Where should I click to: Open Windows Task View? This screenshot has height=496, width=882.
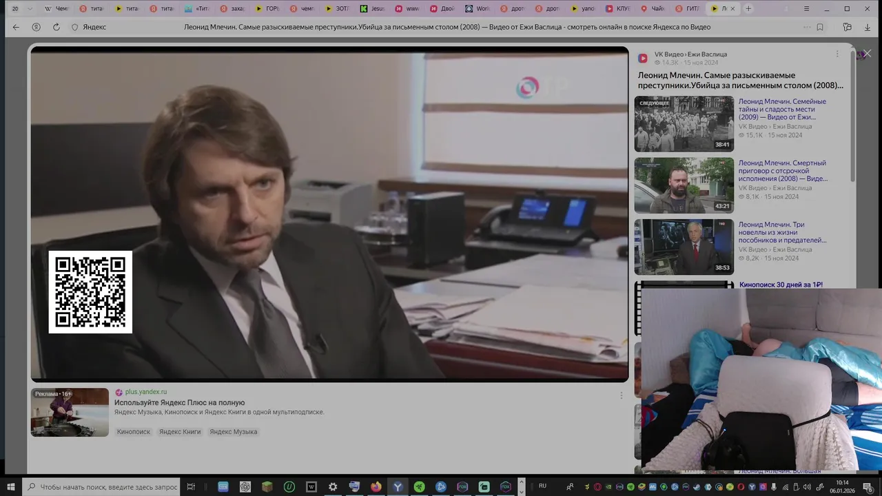[192, 486]
